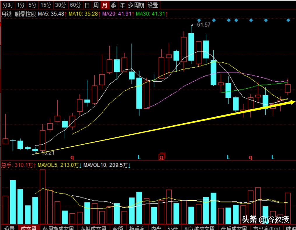Click the 16.21 low price label
Screen dimensions: 296x230
click(48, 152)
